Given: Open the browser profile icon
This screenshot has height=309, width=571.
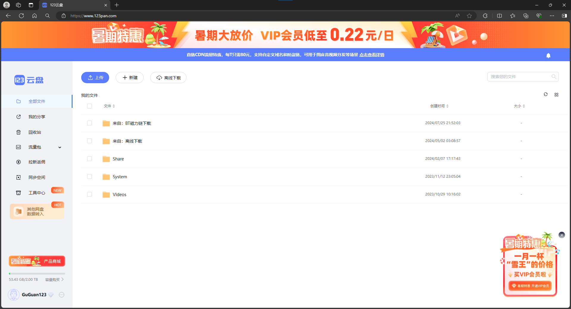Looking at the screenshot, I should tap(7, 5).
